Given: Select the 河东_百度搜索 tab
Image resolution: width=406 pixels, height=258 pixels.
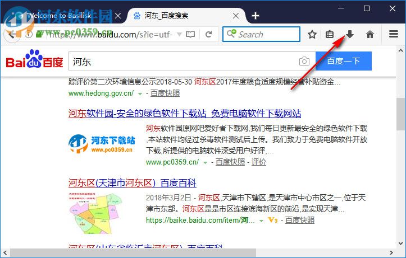Looking at the screenshot, I should pos(185,16).
